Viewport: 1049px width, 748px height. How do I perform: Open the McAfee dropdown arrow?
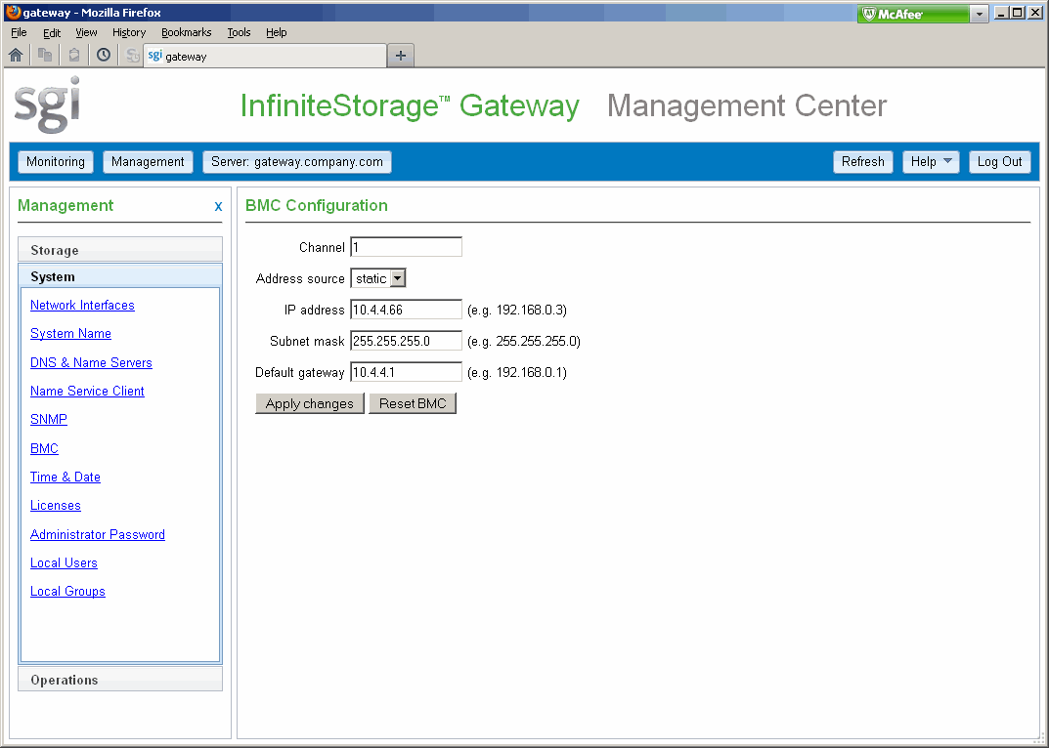coord(980,14)
